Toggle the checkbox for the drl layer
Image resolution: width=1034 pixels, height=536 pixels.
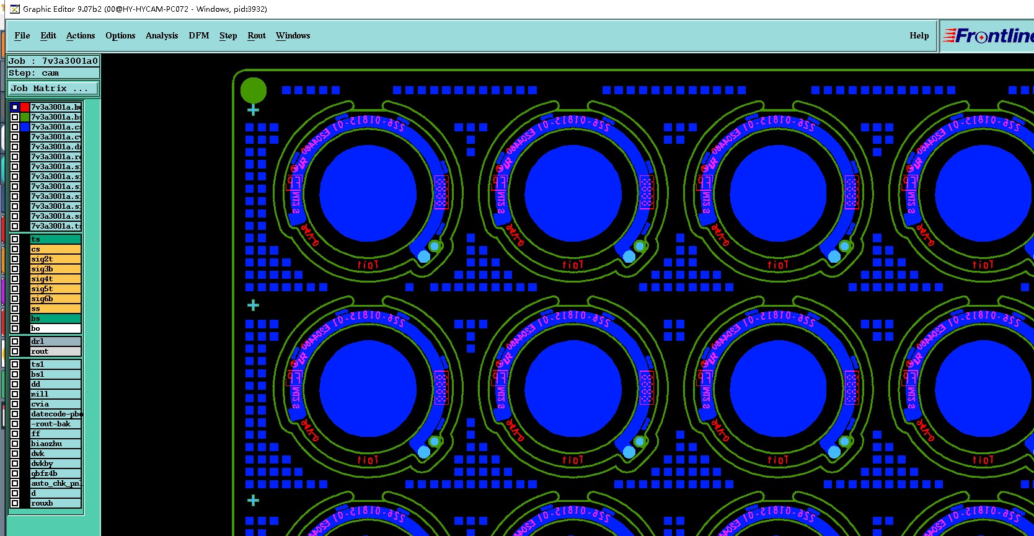[15, 341]
